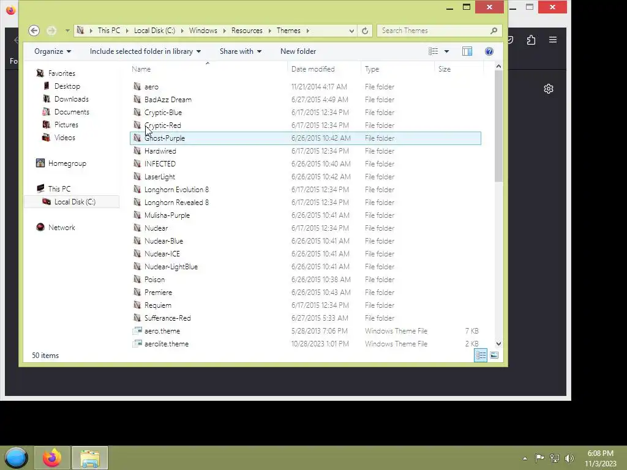Viewport: 627px width, 470px height.
Task: Select the Cryptic-Red folder name
Action: [x=163, y=125]
